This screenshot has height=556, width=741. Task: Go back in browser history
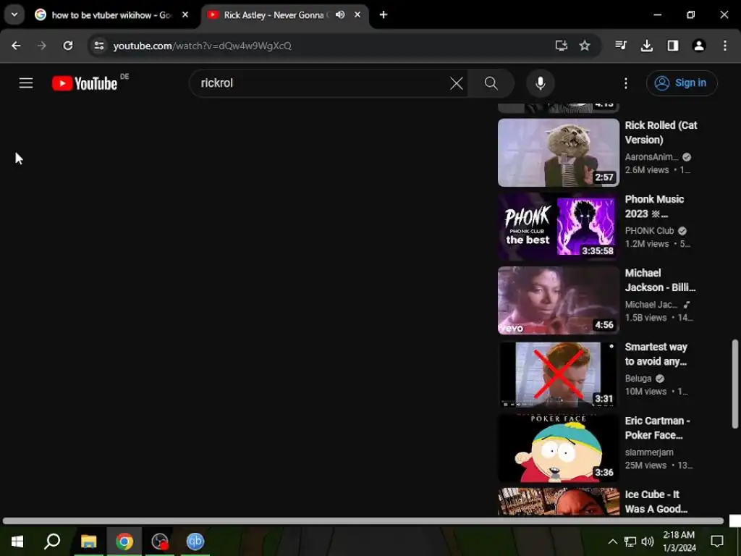(x=16, y=46)
